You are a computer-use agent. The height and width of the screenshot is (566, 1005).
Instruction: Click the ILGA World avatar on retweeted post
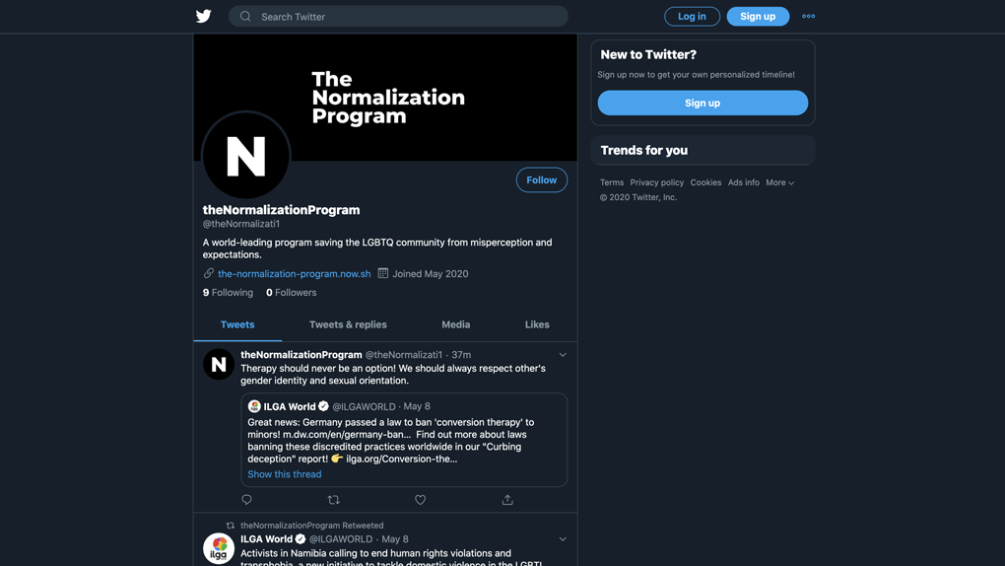click(x=219, y=548)
